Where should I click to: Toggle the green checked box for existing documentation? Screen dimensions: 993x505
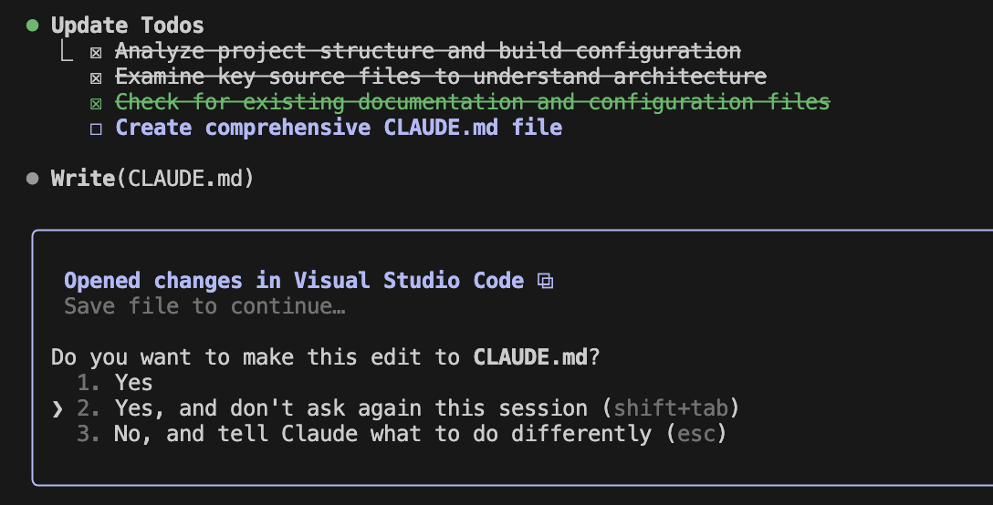click(x=96, y=103)
